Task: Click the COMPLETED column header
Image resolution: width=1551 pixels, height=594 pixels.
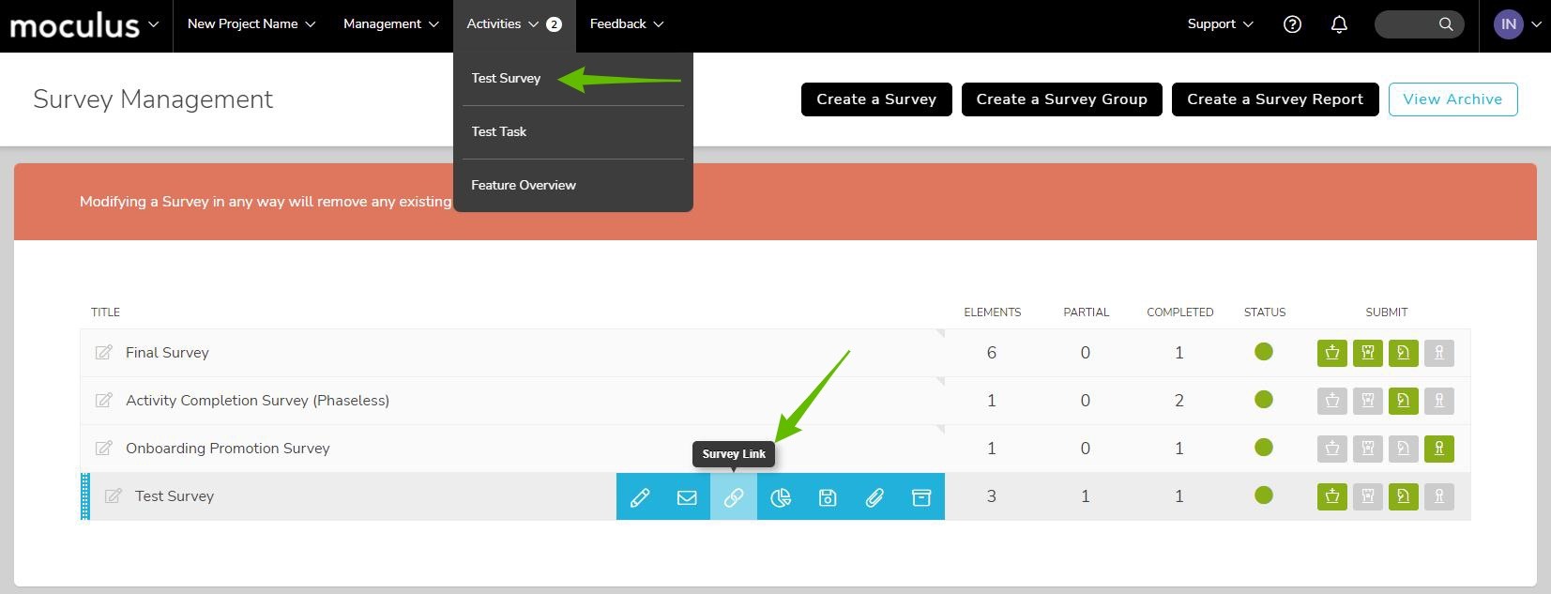Action: [x=1179, y=312]
